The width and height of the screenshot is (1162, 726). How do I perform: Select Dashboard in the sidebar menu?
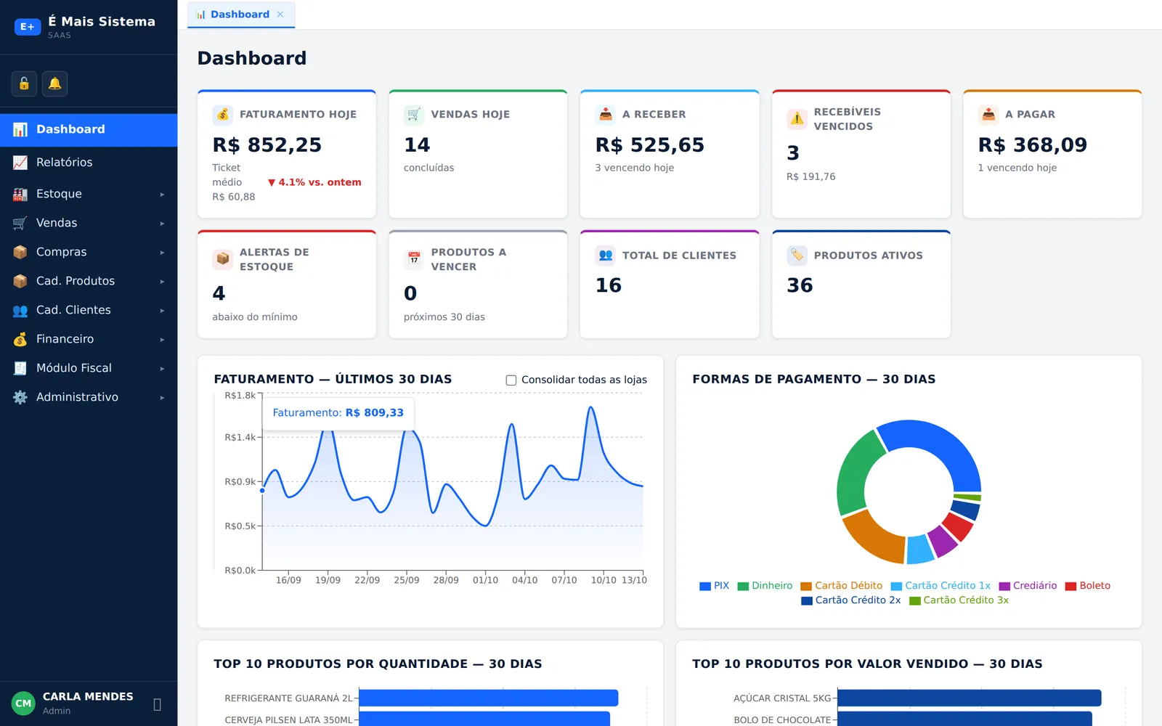pyautogui.click(x=89, y=130)
